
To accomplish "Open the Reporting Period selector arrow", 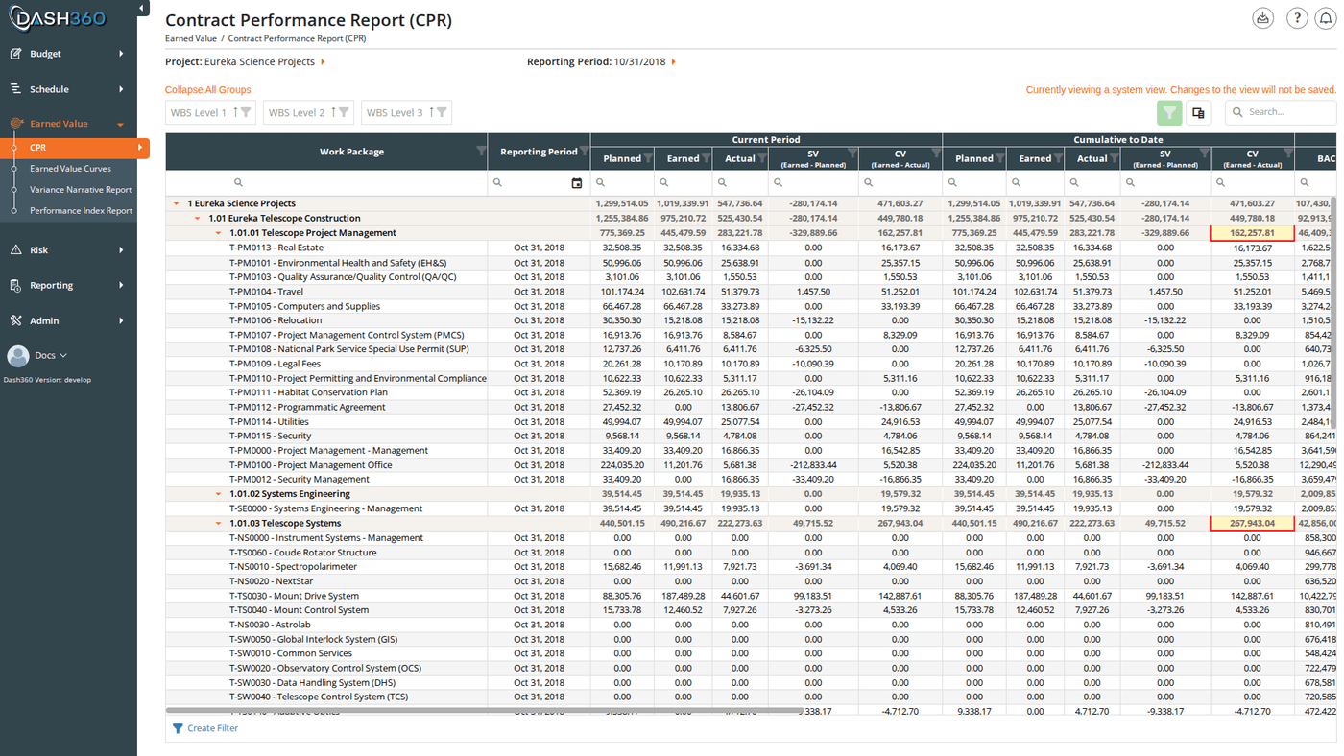I will (674, 62).
